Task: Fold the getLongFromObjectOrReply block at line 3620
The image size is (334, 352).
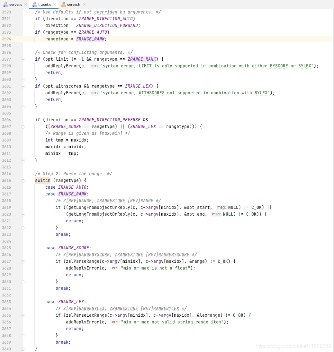Action: point(23,214)
